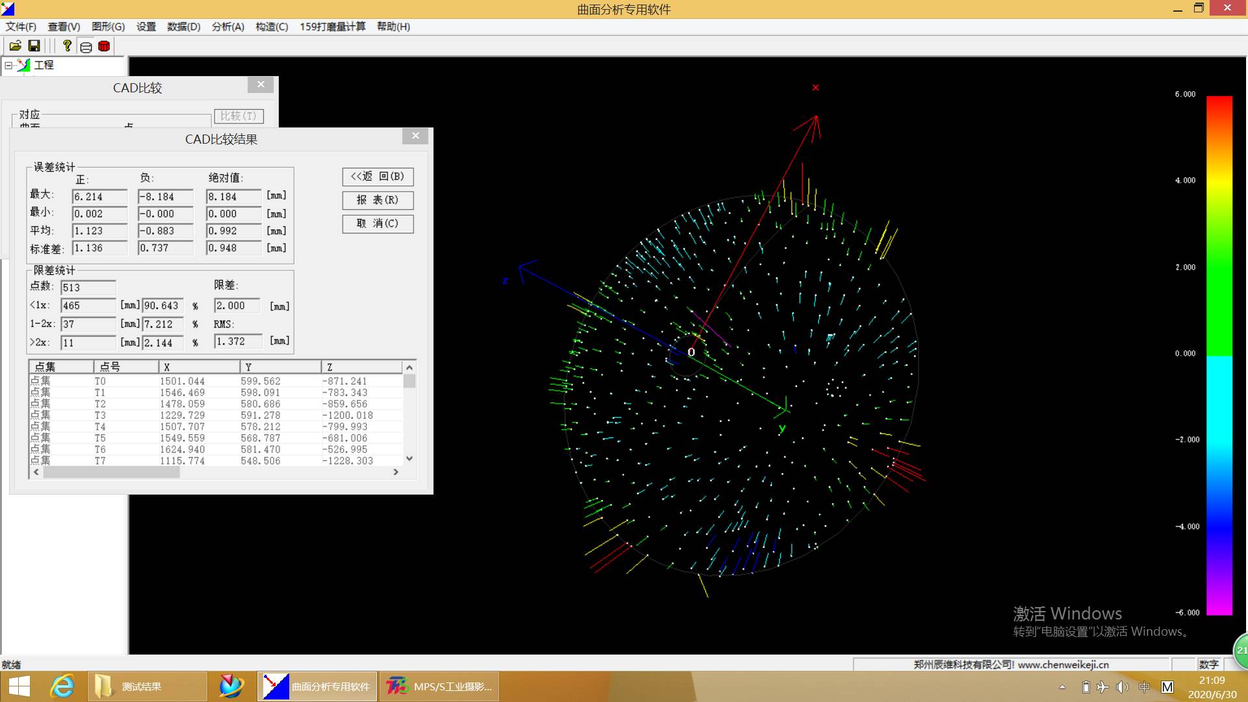The width and height of the screenshot is (1248, 702).
Task: Click the 取消(C) cancel button
Action: click(x=378, y=224)
